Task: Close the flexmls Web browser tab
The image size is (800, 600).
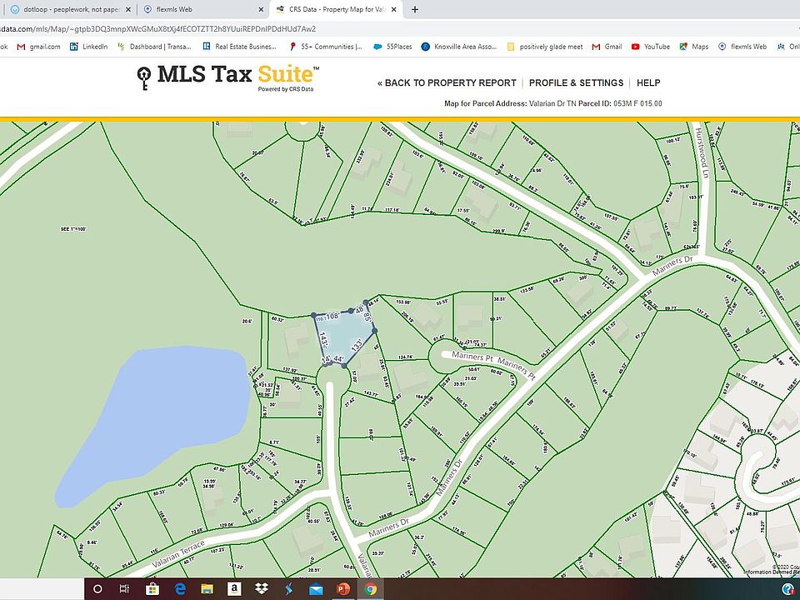Action: coord(261,9)
